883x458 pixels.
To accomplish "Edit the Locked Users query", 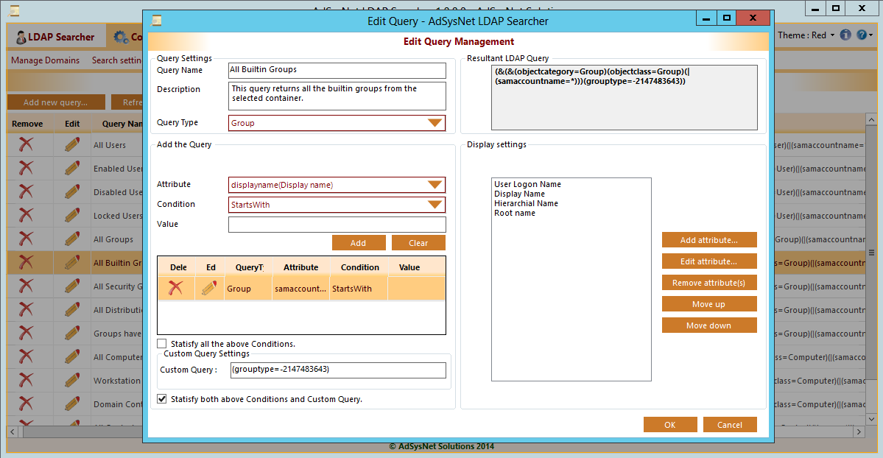I will pos(72,215).
